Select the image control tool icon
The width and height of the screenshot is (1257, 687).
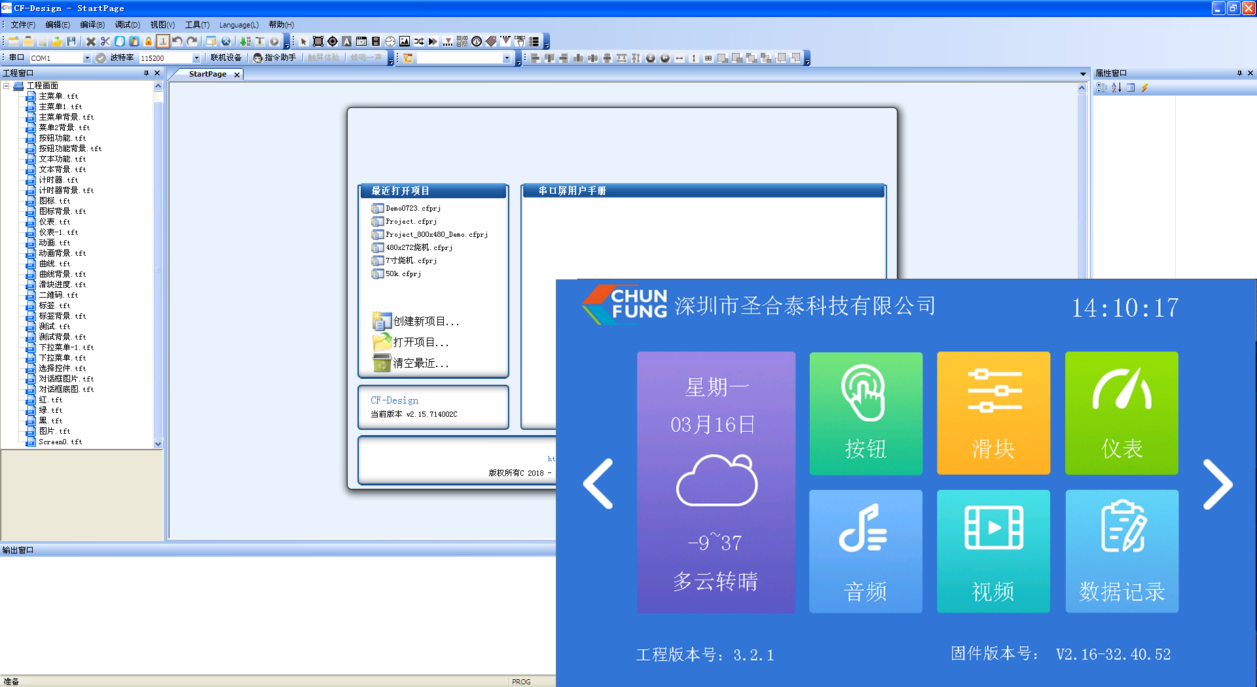point(405,41)
